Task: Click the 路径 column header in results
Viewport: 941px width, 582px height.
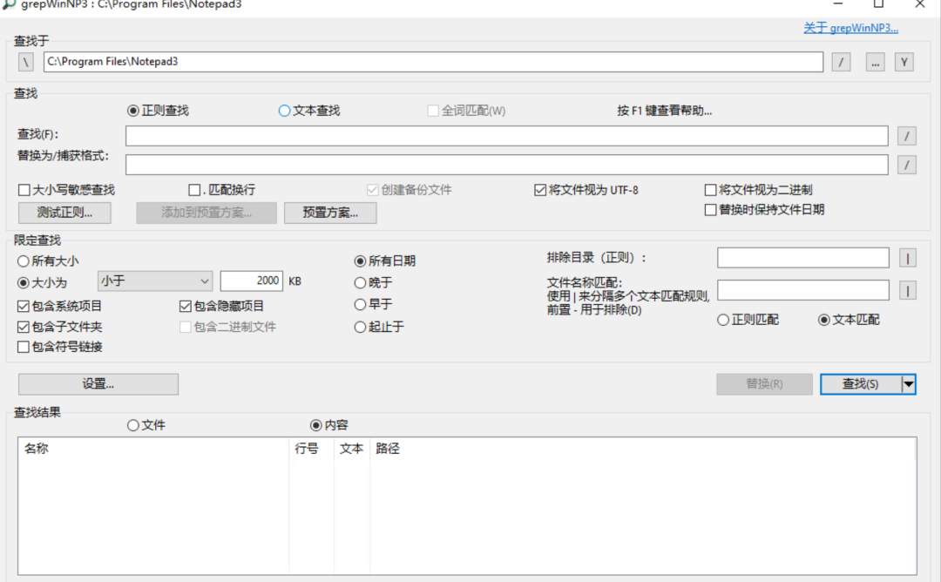Action: tap(388, 449)
